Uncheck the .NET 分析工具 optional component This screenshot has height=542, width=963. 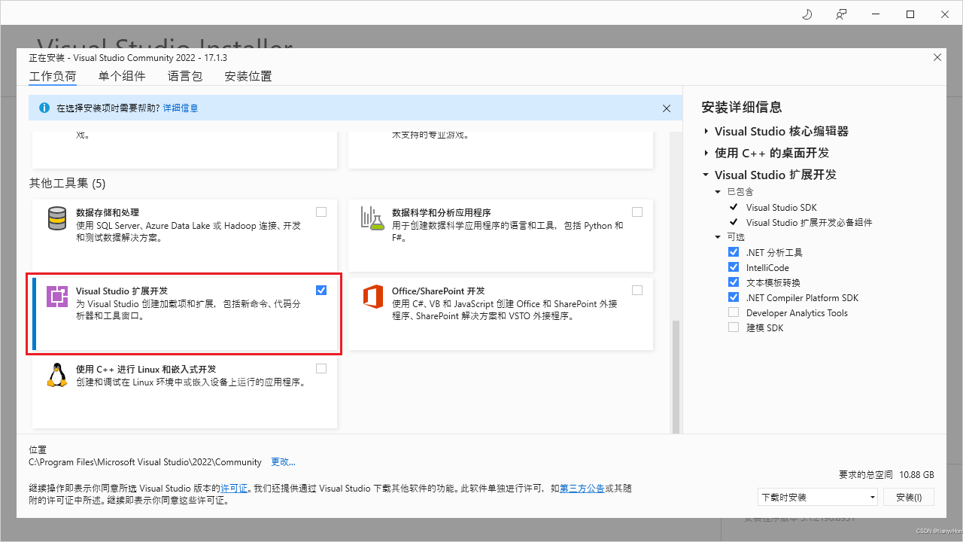734,252
